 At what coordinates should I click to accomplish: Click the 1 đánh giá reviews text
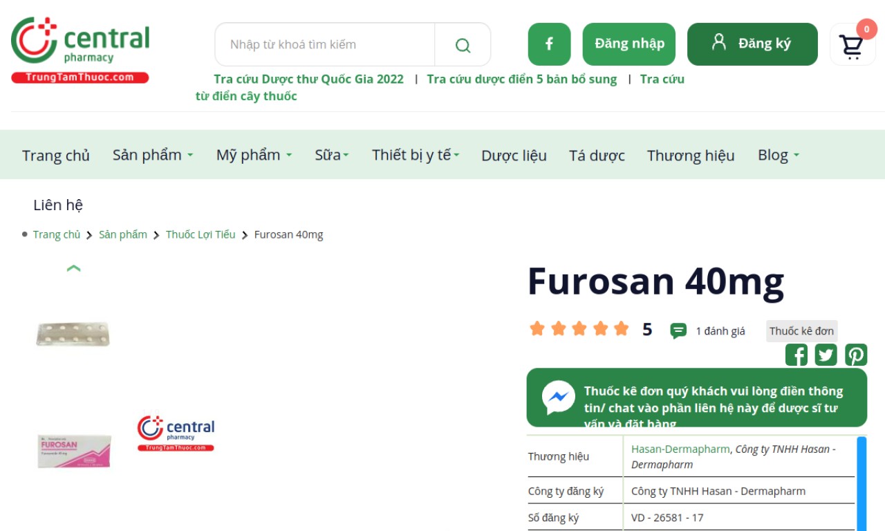(720, 331)
